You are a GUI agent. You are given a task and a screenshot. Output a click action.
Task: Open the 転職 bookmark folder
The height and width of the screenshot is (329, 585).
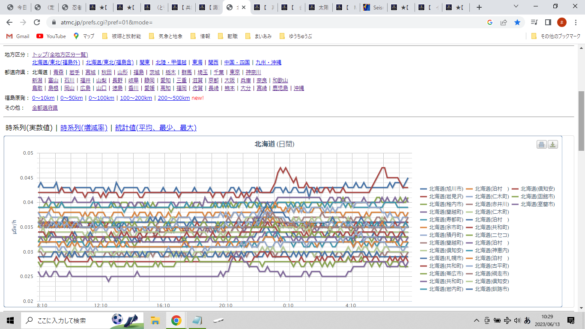(228, 36)
